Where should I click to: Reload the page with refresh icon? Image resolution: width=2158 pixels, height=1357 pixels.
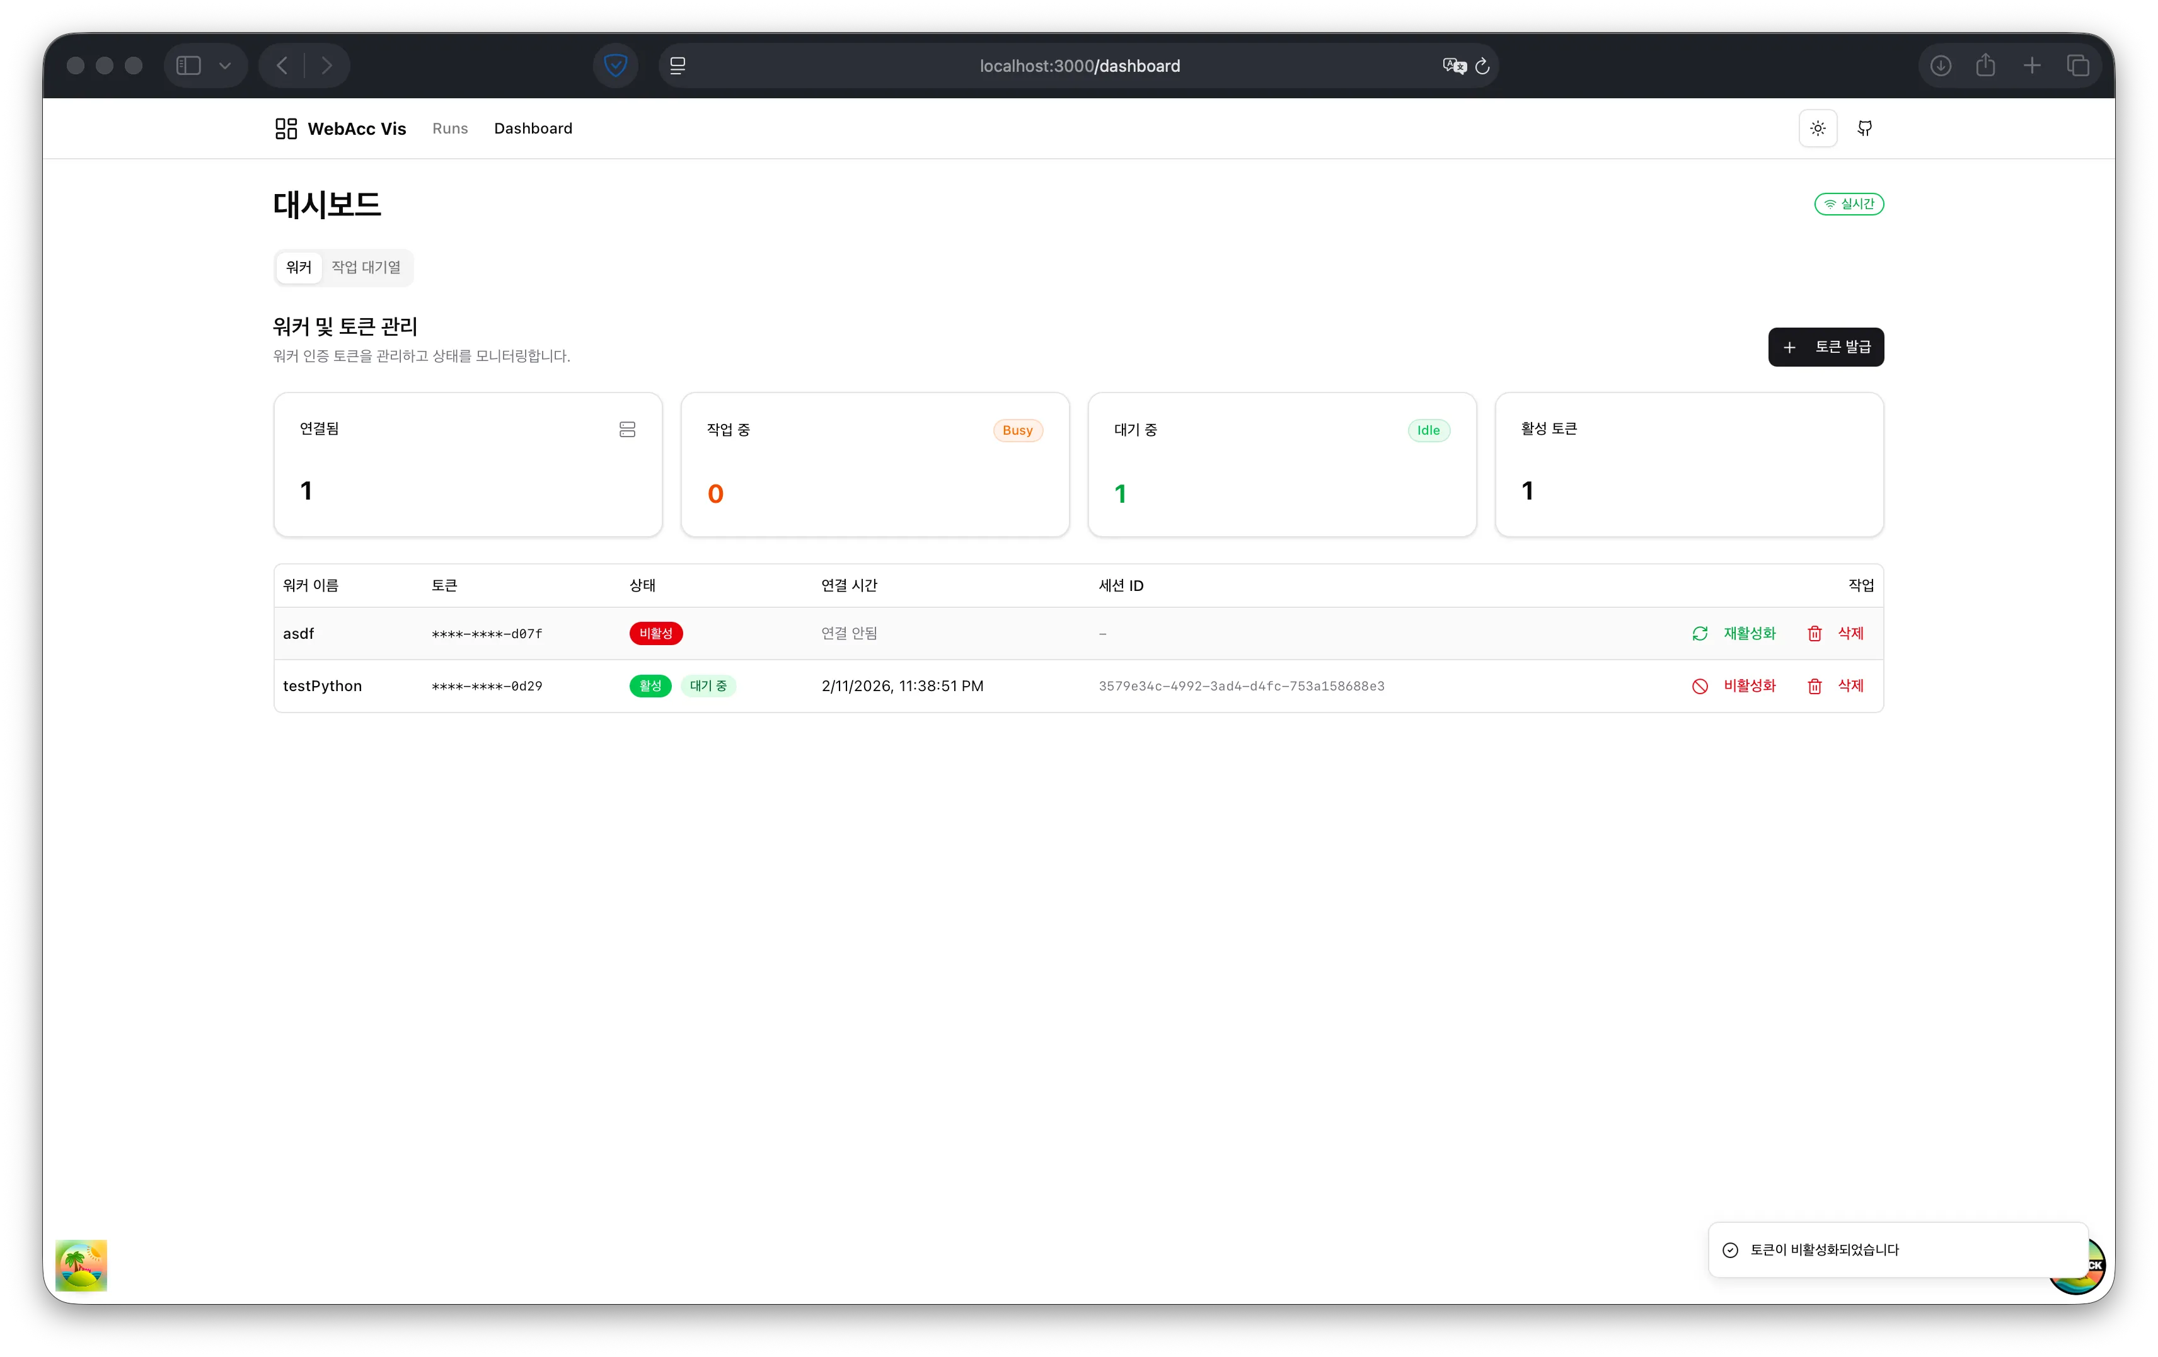click(x=1482, y=66)
